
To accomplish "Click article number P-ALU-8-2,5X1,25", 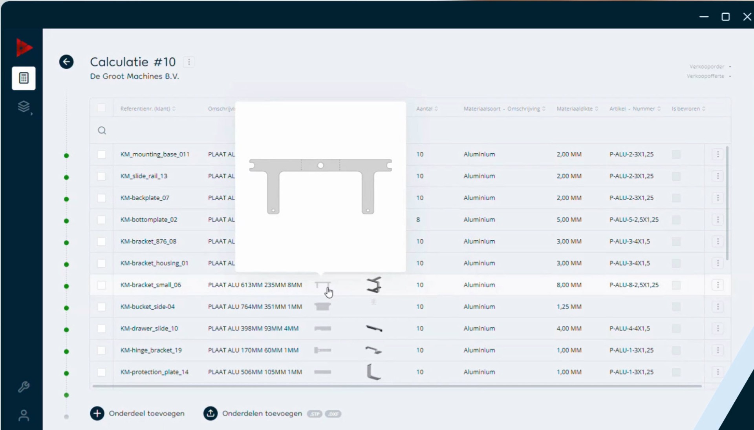I will 634,285.
